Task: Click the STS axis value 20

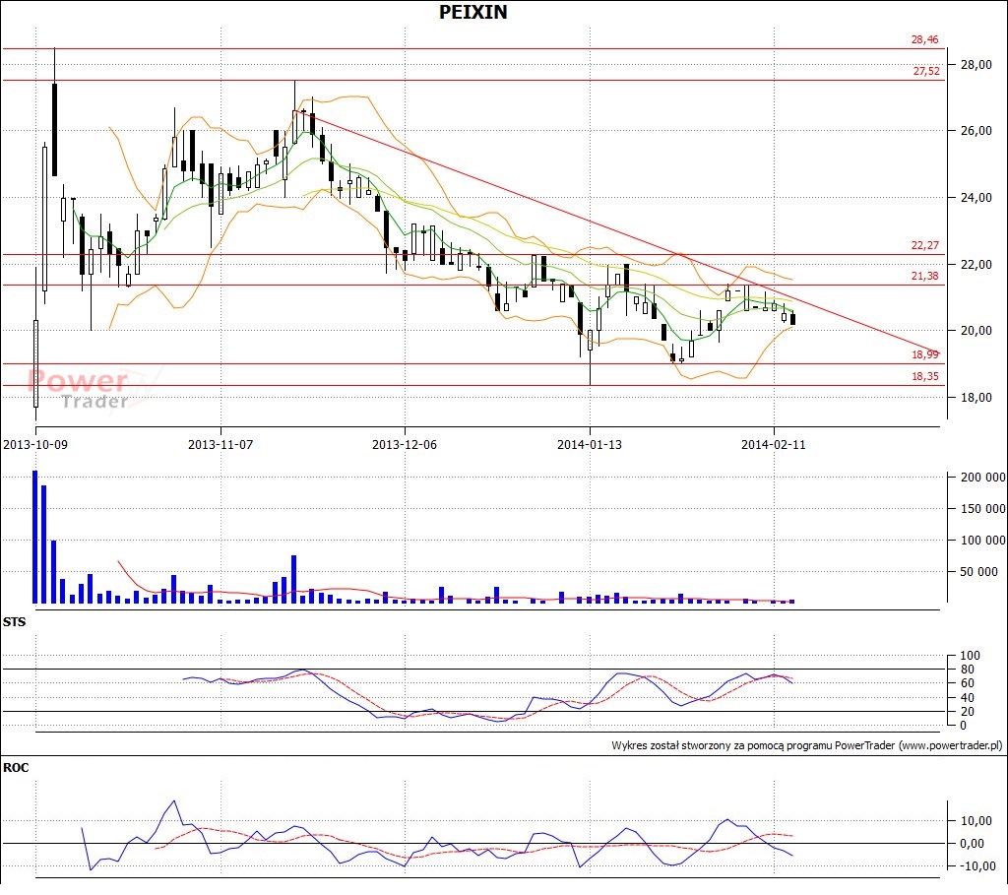Action: pyautogui.click(x=967, y=713)
